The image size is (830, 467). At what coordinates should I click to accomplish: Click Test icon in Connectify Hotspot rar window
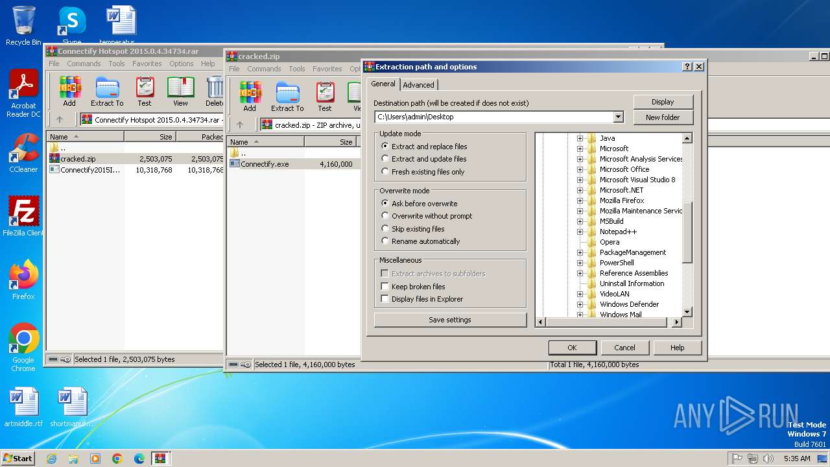[x=145, y=91]
